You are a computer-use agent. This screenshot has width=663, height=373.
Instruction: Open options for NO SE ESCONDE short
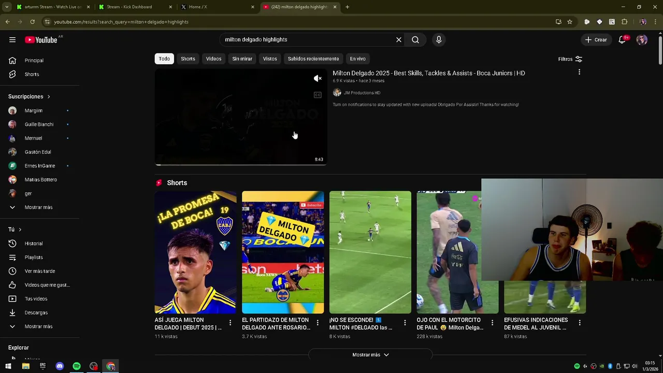click(405, 323)
